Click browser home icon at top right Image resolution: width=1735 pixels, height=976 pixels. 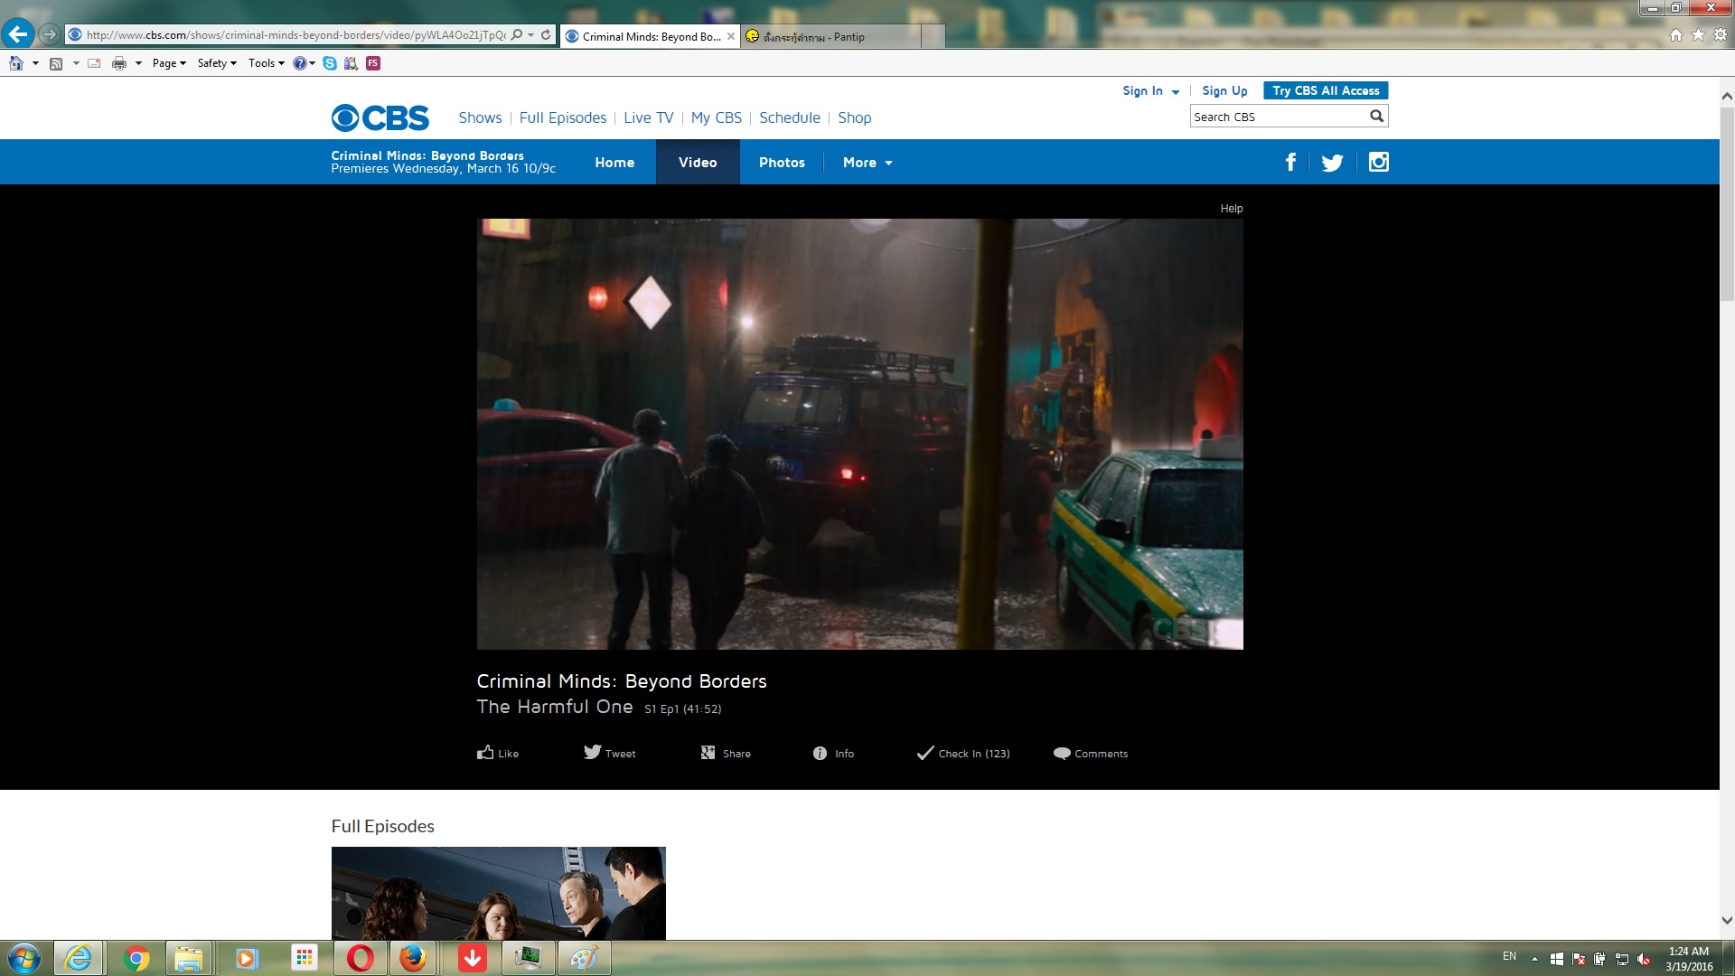(1676, 35)
